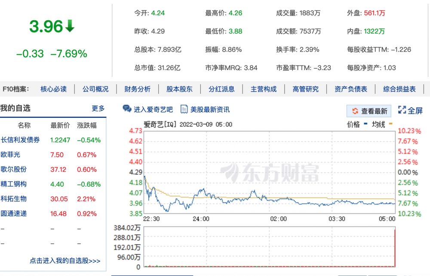Open the 资产负债表 tab
This screenshot has width=430, height=276.
(351, 89)
